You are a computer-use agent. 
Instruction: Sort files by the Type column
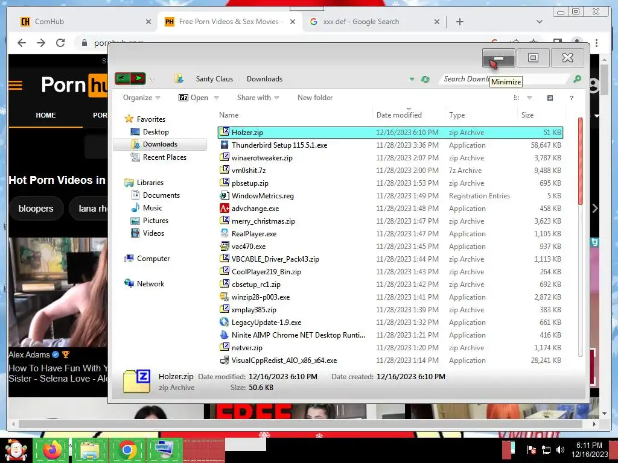457,115
